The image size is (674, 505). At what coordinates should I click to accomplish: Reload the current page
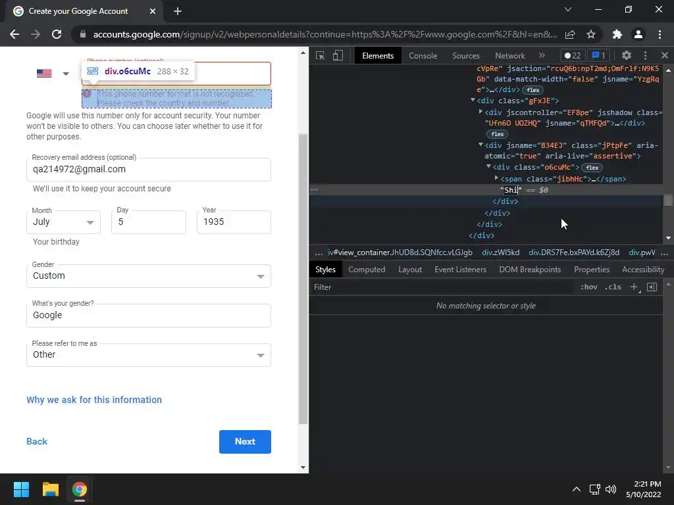tap(57, 34)
